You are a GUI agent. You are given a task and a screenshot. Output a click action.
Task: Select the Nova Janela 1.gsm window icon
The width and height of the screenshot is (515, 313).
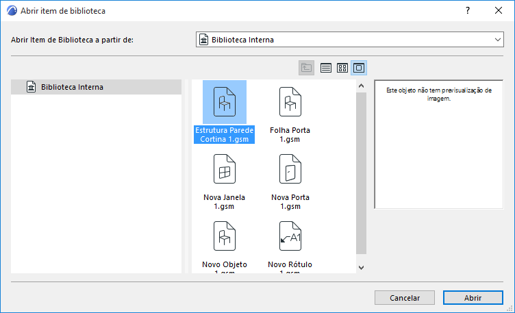tap(225, 168)
